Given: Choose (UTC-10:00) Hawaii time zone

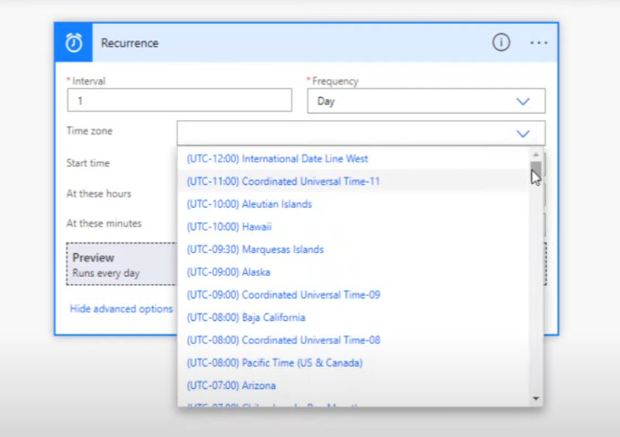Looking at the screenshot, I should [353, 227].
